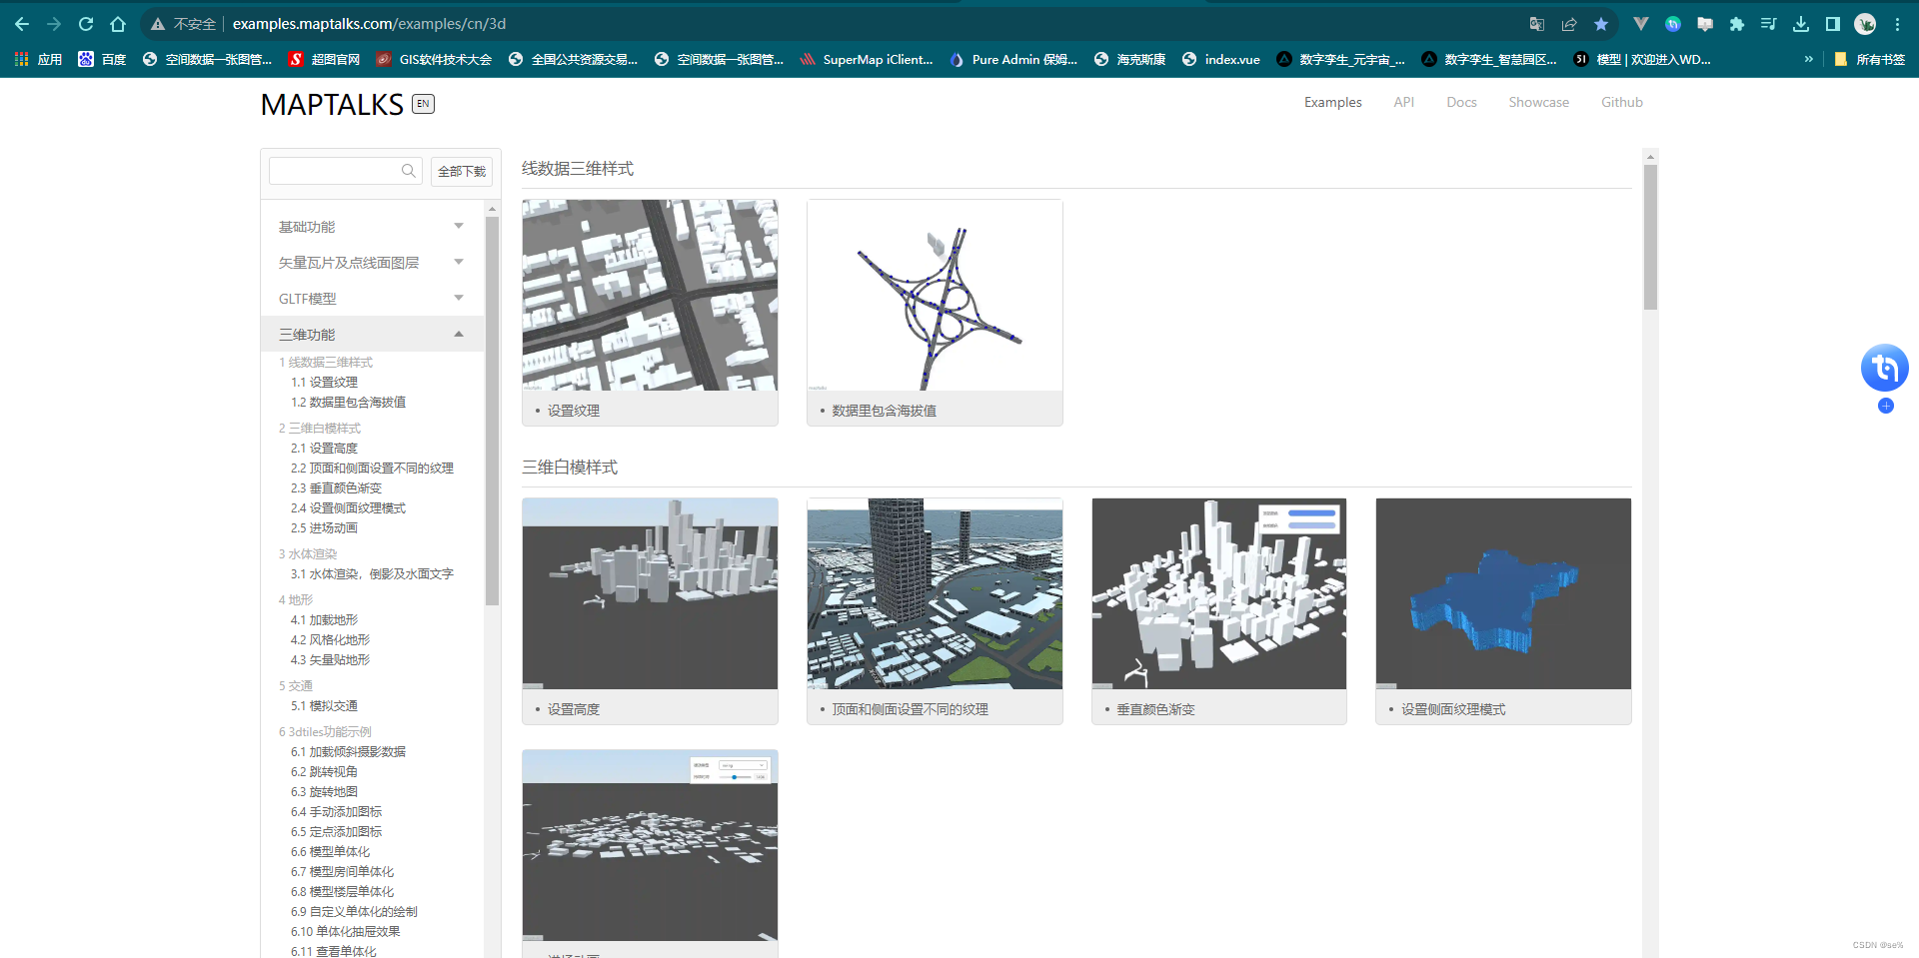Open the Github link in the top navigation
1919x958 pixels.
coord(1621,102)
